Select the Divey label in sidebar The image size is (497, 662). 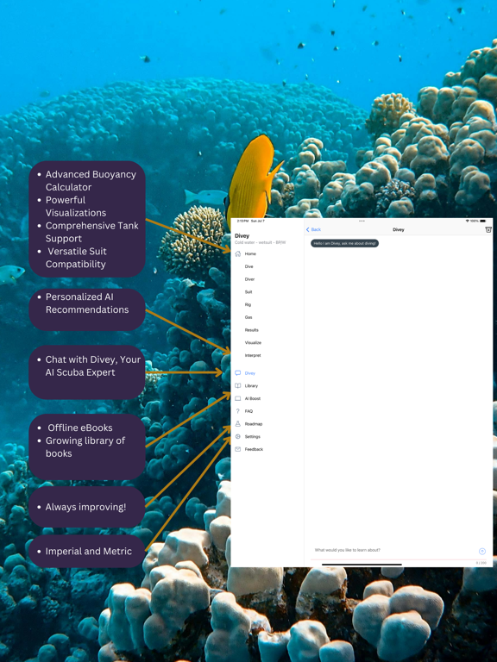250,373
